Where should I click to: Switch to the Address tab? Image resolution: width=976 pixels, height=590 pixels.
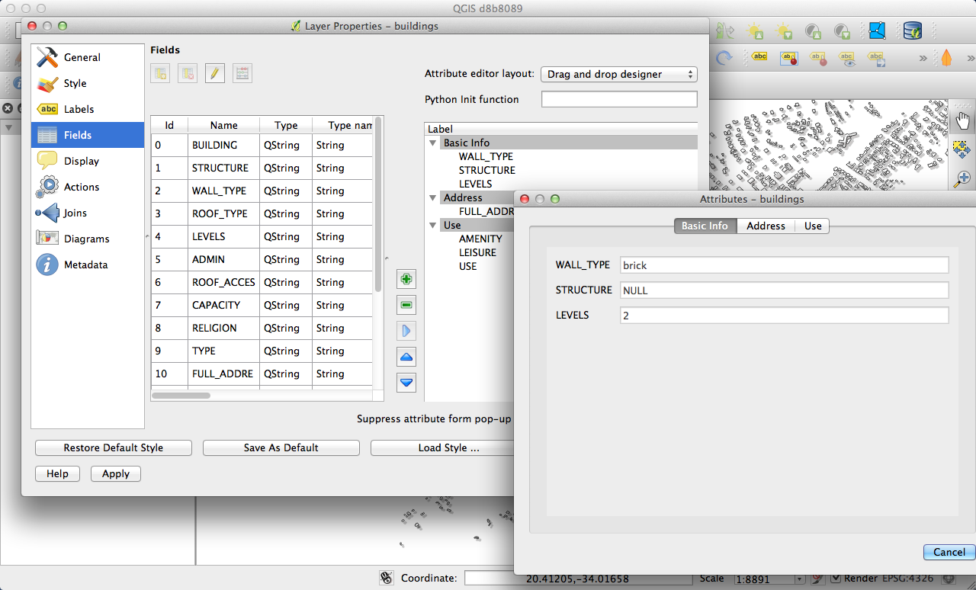click(x=766, y=226)
